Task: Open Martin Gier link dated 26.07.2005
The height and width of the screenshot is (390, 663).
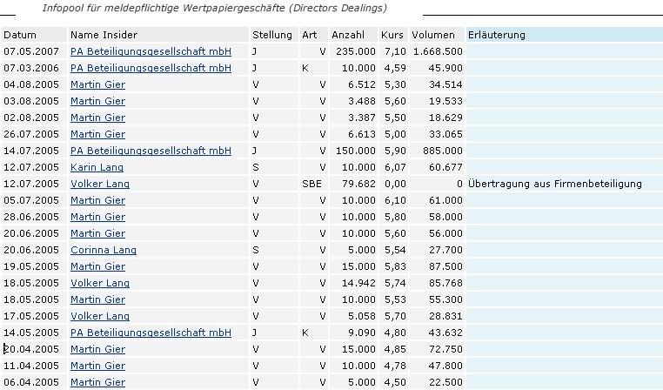Action: [x=97, y=134]
